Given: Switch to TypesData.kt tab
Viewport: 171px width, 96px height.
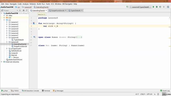Looking at the screenshot, I should click(x=75, y=11).
